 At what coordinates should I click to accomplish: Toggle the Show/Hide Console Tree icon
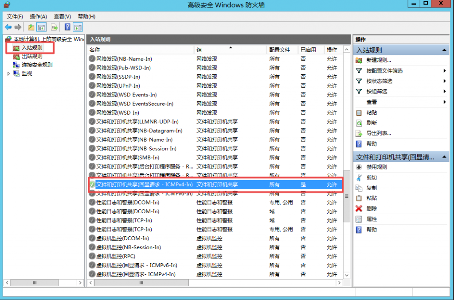click(42, 27)
